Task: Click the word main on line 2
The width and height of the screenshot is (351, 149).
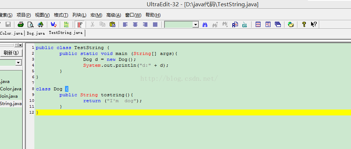Action: click(x=121, y=53)
